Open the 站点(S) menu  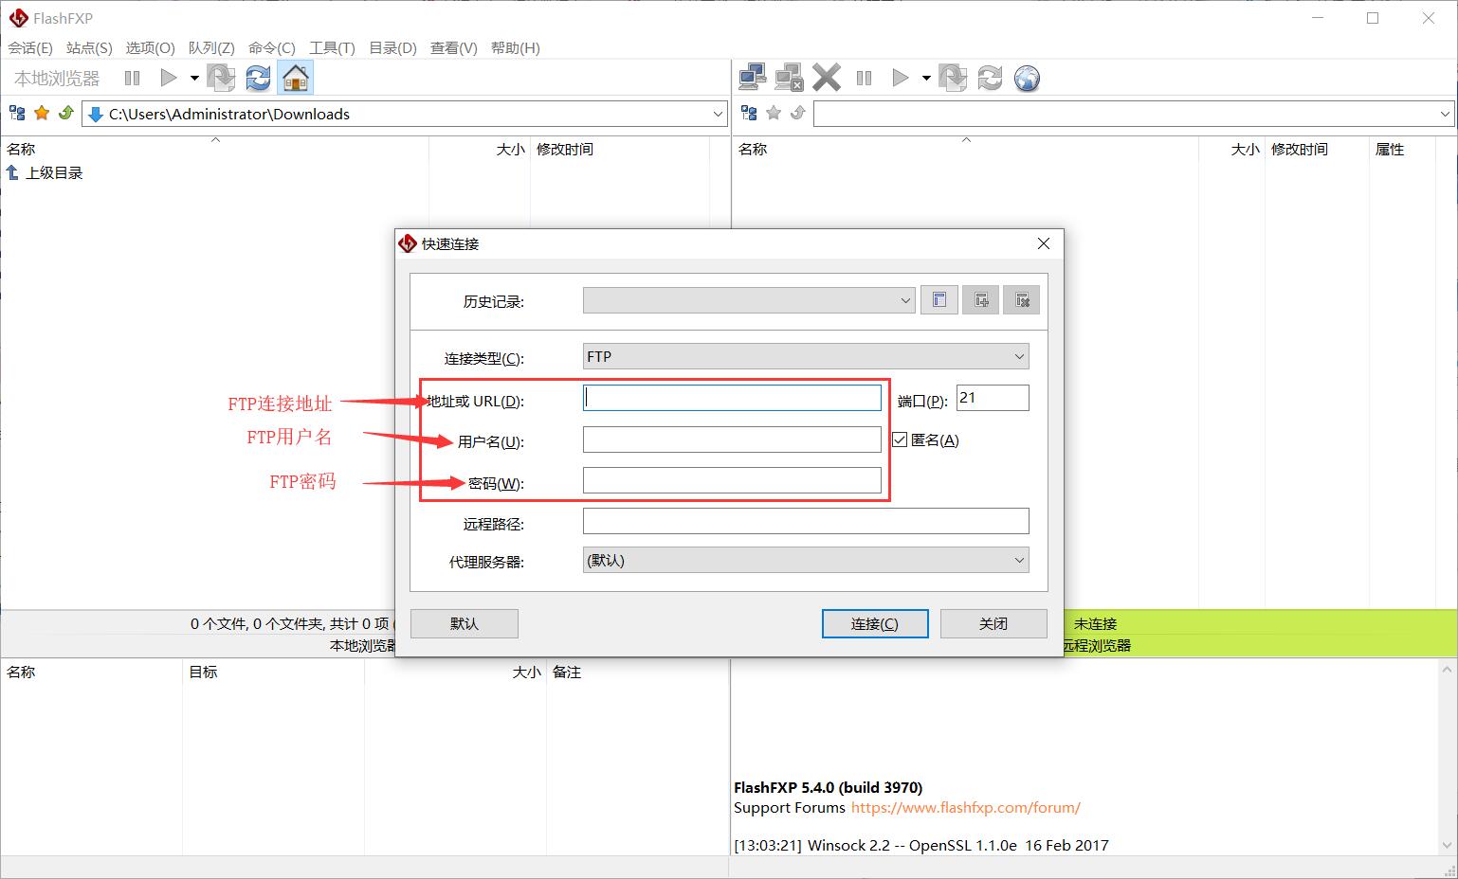click(x=89, y=47)
